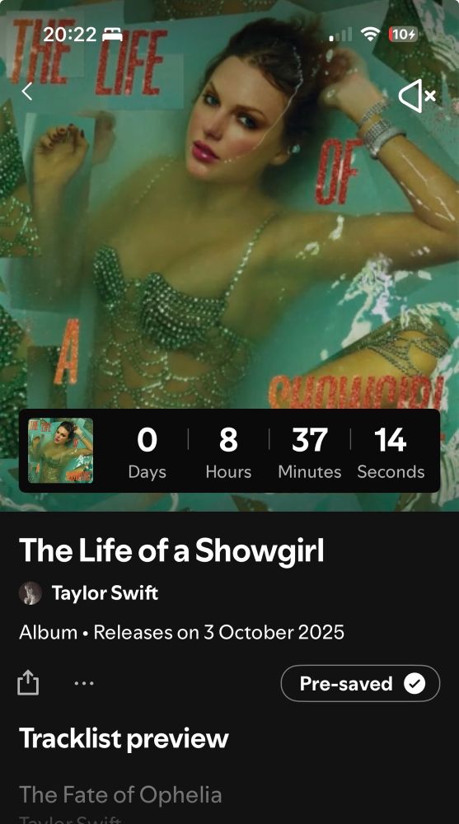Open Taylor Swift artist profile picture
This screenshot has width=459, height=824.
30,593
